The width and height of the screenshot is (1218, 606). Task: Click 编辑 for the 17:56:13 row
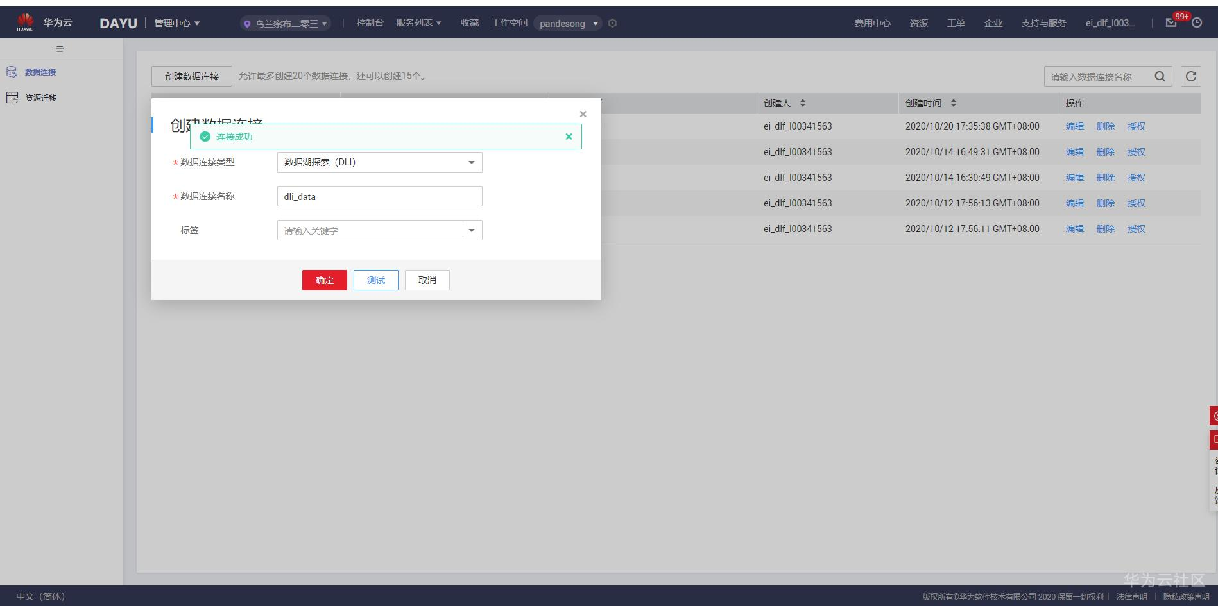(x=1075, y=203)
